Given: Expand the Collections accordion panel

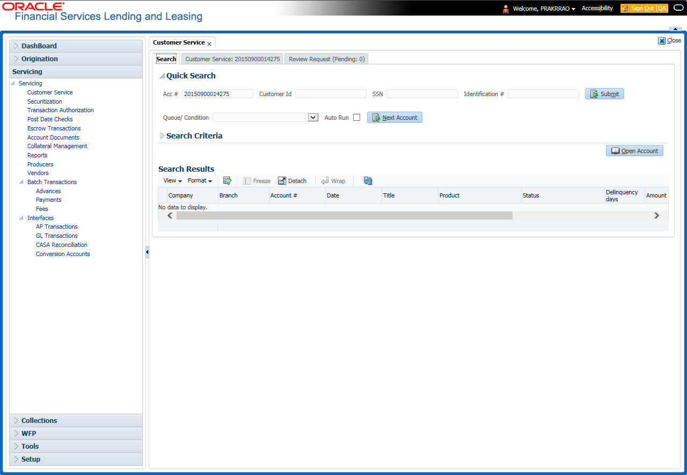Looking at the screenshot, I should [x=76, y=421].
